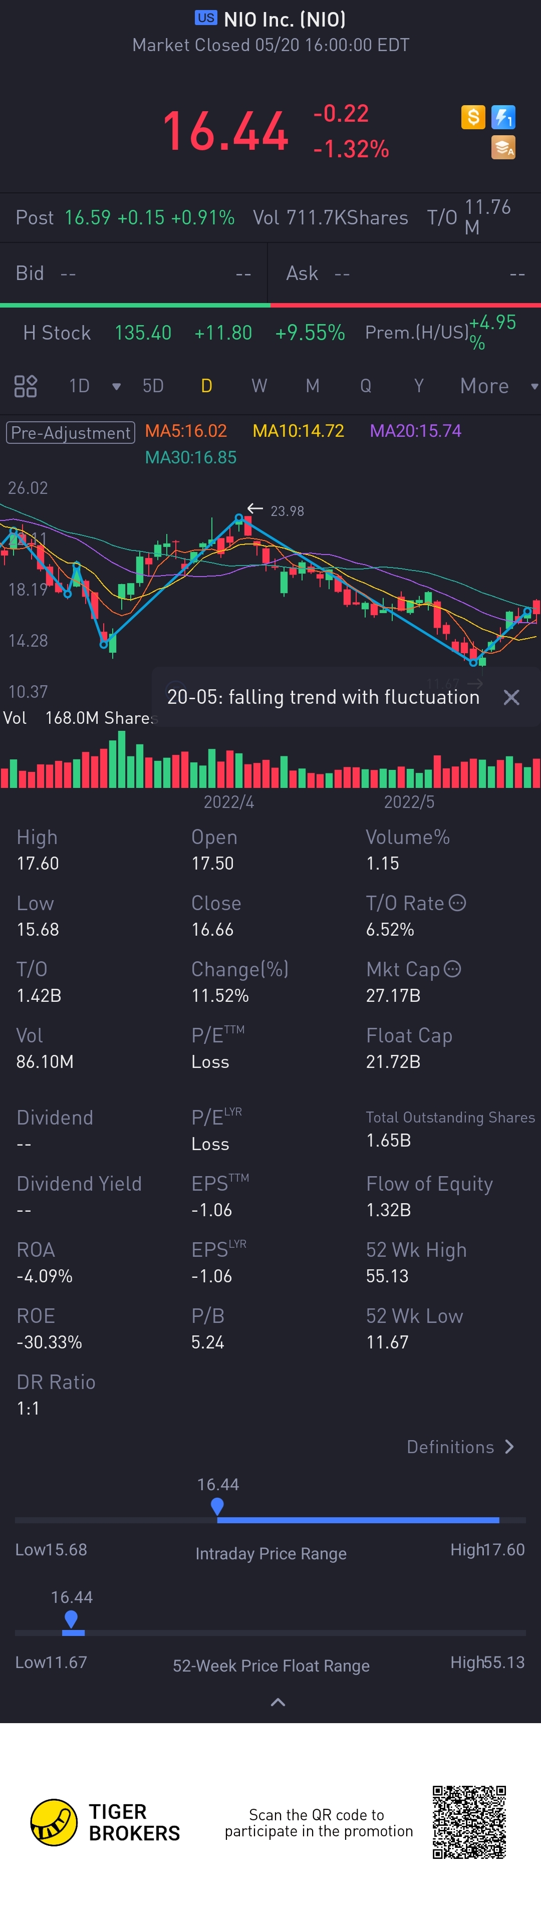Image resolution: width=541 pixels, height=1922 pixels.
Task: Open the chart layout grid icon
Action: click(x=26, y=386)
